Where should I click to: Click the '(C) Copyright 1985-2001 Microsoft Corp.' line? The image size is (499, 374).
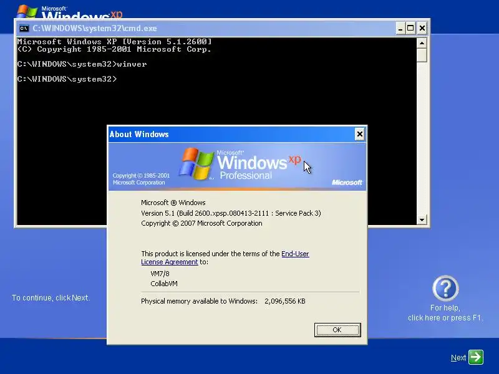point(114,49)
